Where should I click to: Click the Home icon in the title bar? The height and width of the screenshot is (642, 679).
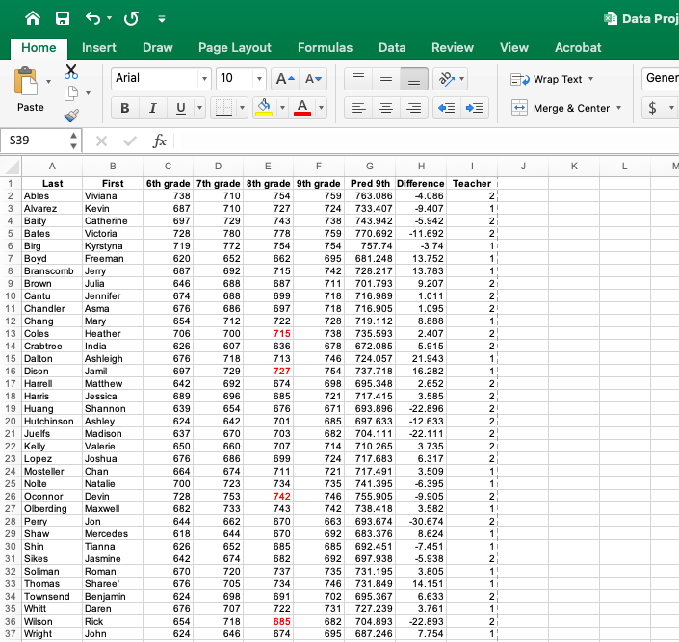click(x=33, y=18)
